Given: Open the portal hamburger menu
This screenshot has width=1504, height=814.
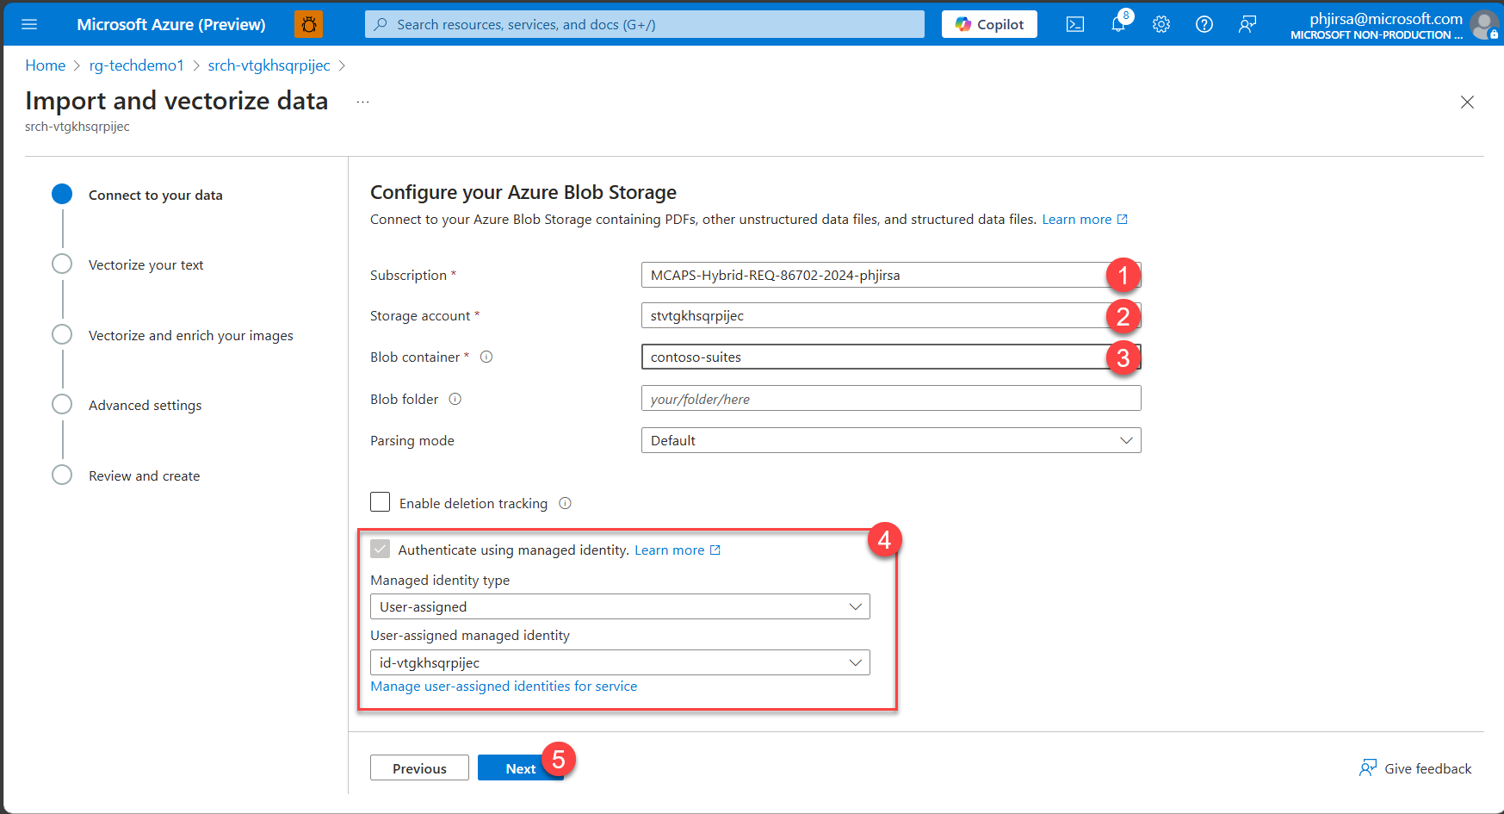Looking at the screenshot, I should (29, 24).
